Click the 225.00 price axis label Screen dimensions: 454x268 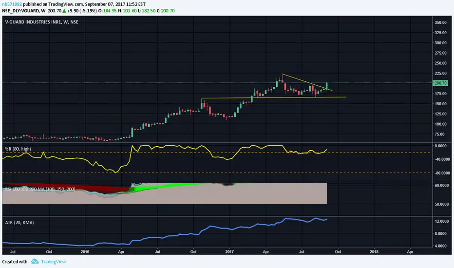click(440, 73)
